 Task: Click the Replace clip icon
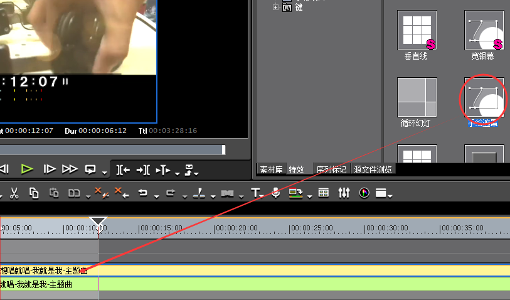pos(74,193)
